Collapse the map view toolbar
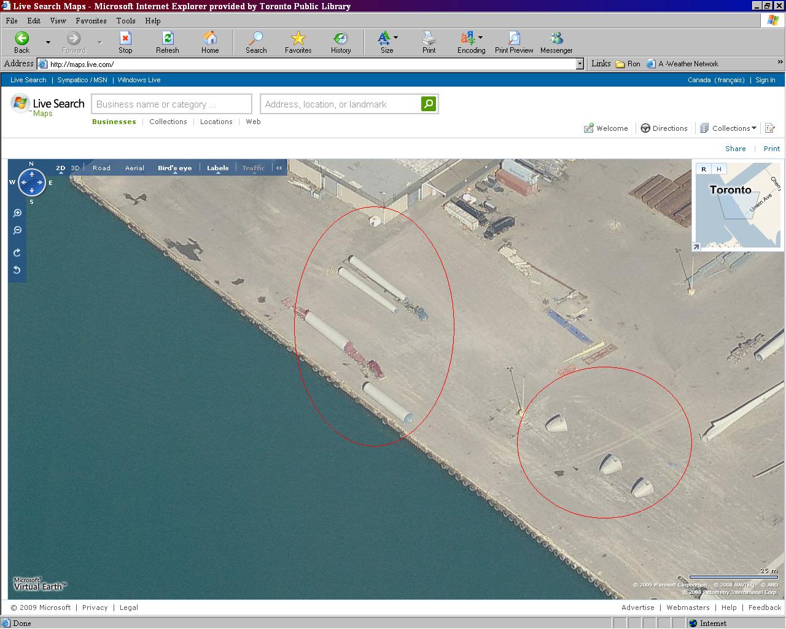The image size is (786, 629). pos(279,168)
